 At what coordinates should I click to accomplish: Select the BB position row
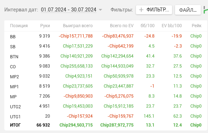(x=106, y=36)
